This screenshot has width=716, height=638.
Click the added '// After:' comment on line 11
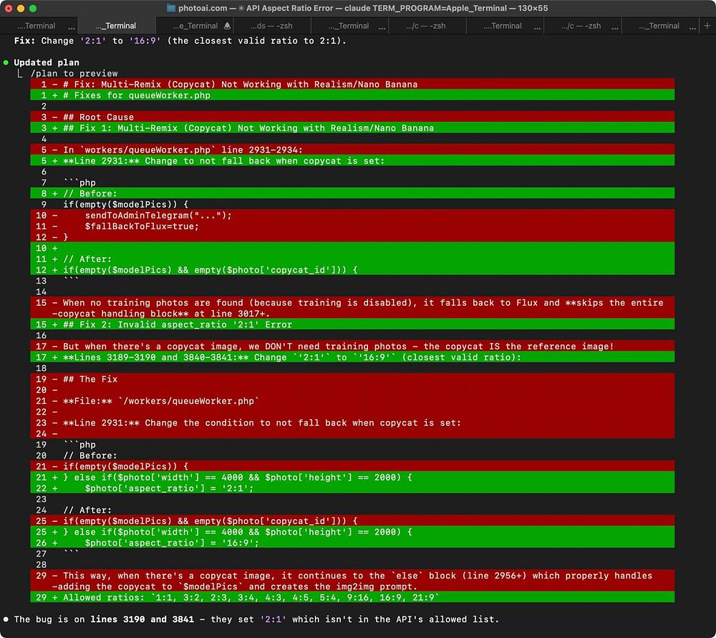tap(352, 259)
